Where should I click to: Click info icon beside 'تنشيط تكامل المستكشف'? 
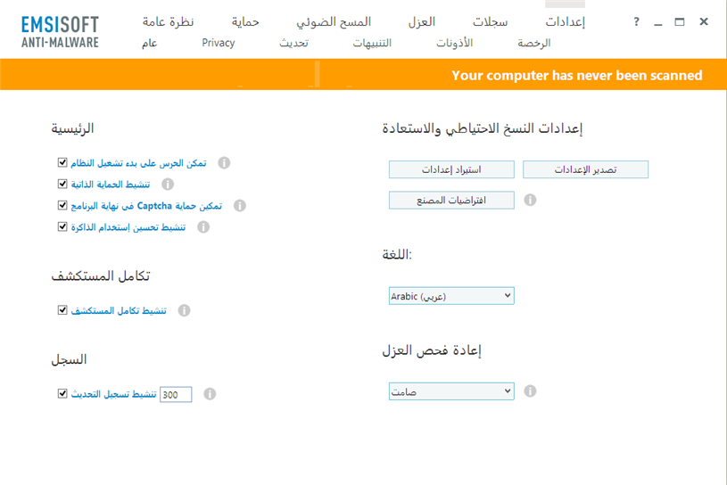(x=185, y=311)
